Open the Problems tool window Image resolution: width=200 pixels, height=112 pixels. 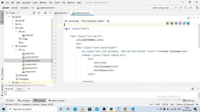tap(24, 100)
